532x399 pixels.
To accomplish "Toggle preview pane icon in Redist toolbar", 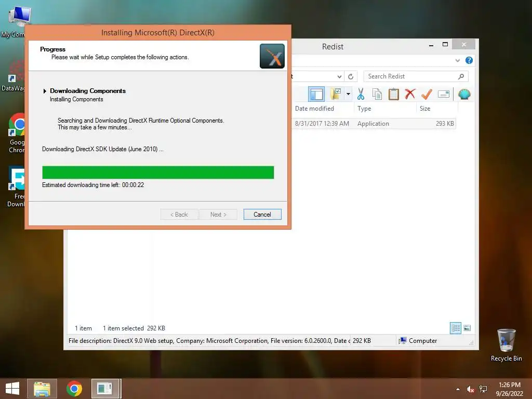I will pos(316,94).
